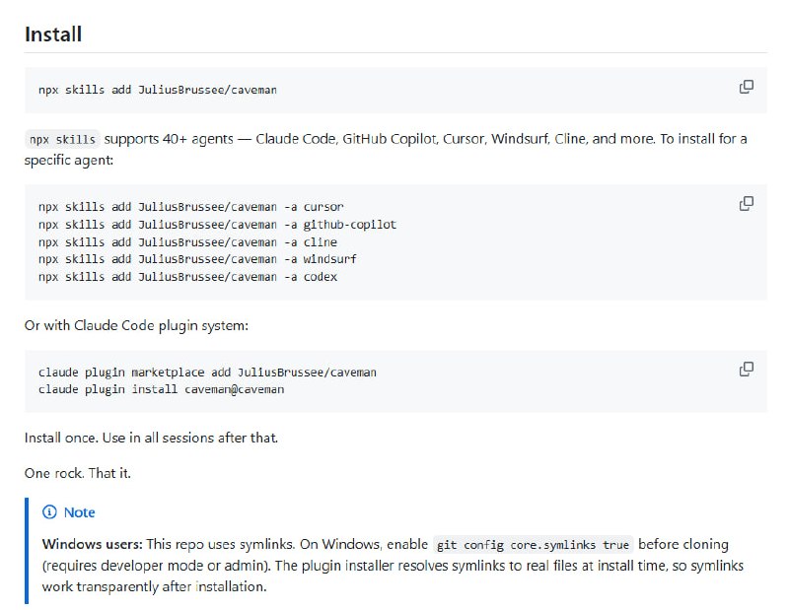Click the Install section heading

click(53, 34)
